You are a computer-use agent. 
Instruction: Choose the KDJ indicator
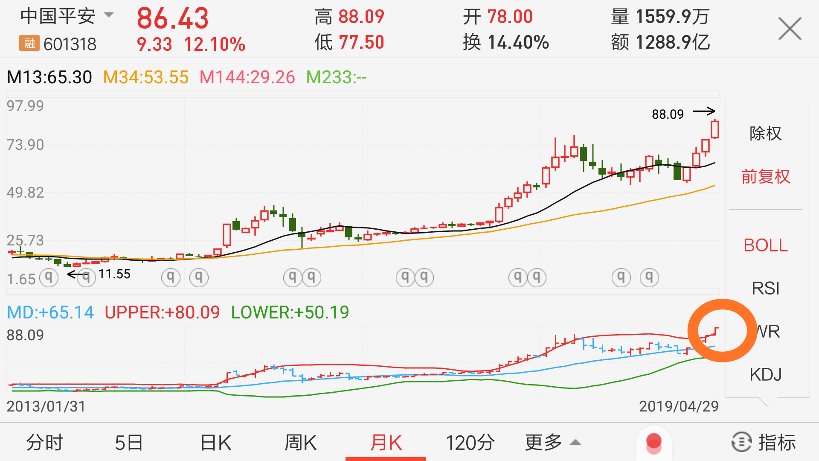coord(766,374)
